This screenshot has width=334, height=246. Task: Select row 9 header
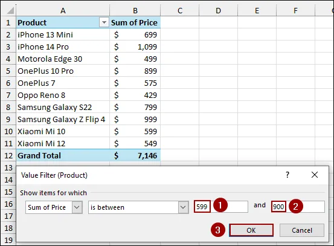tap(8, 119)
